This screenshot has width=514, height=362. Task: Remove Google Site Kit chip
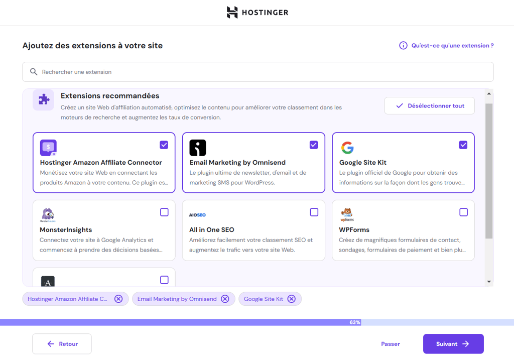pos(292,299)
